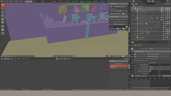Open the Output properties tab

pyautogui.click(x=132, y=51)
